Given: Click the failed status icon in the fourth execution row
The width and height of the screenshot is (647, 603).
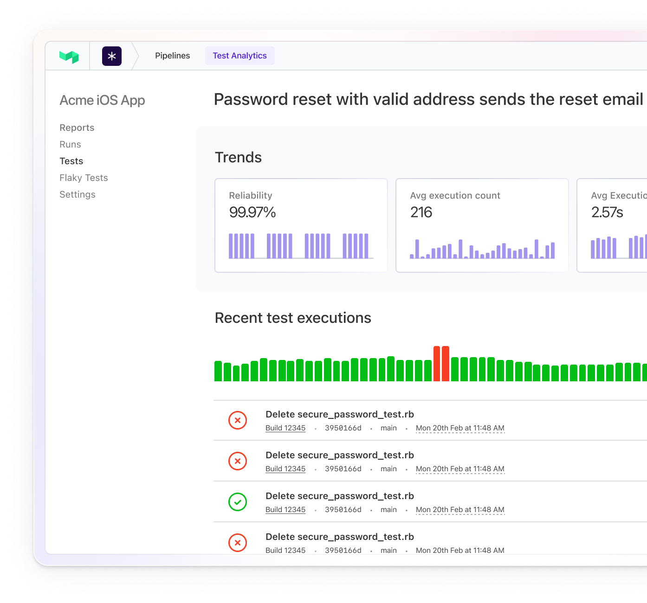Looking at the screenshot, I should 238,543.
